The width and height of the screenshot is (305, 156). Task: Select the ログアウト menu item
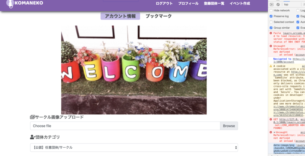click(x=164, y=4)
